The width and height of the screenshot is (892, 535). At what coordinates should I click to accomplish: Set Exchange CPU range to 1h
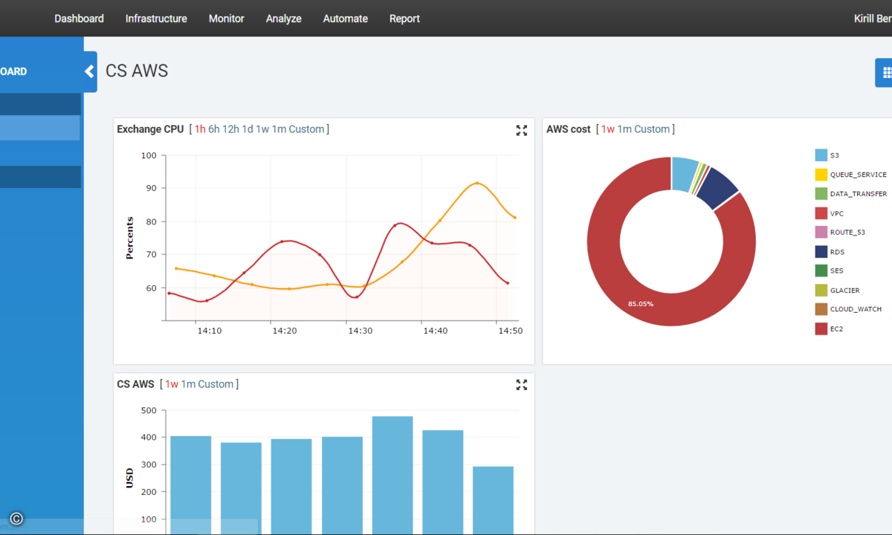[x=200, y=129]
